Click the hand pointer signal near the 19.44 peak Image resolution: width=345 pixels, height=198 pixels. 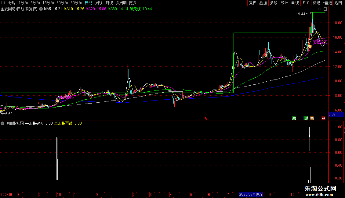click(x=310, y=46)
